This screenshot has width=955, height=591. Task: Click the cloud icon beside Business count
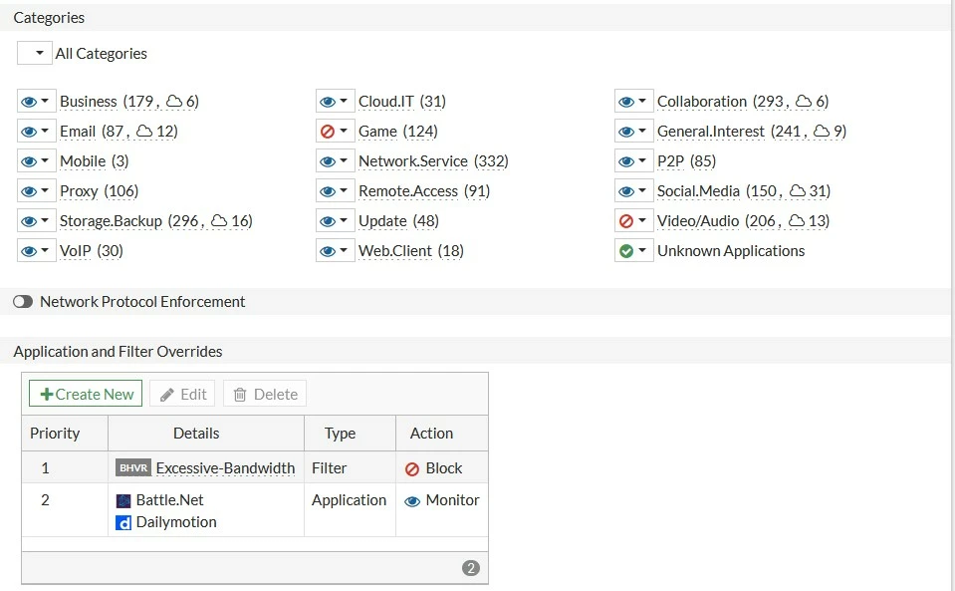174,101
